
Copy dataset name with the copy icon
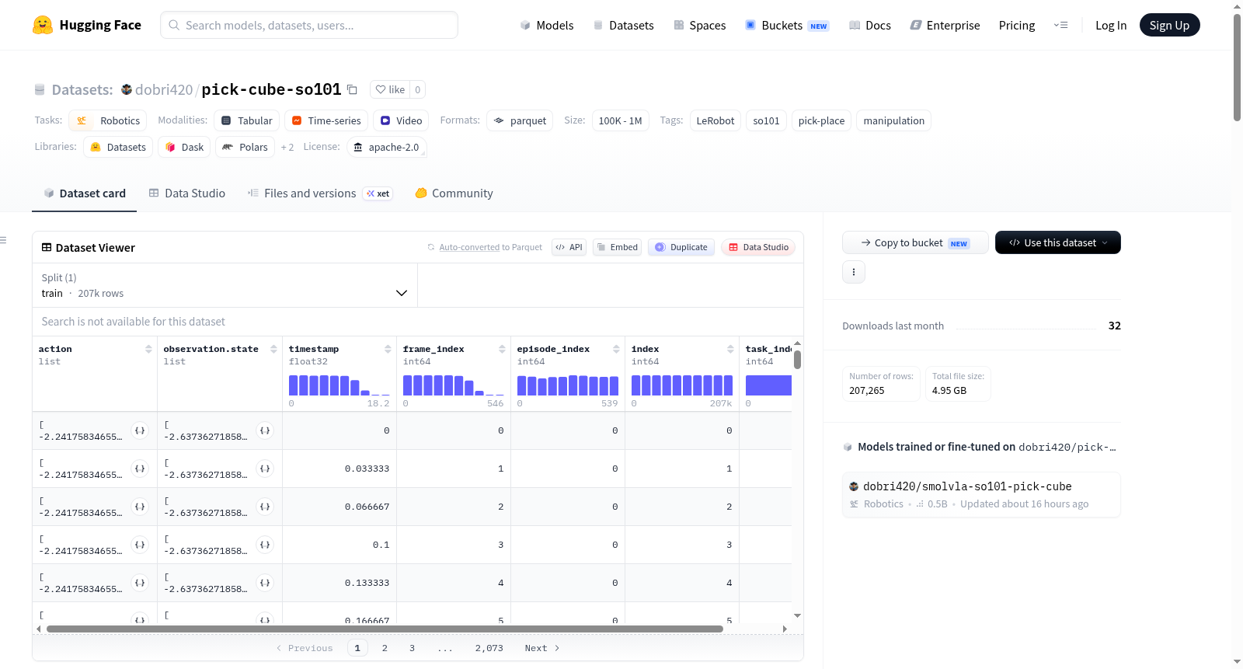coord(352,89)
